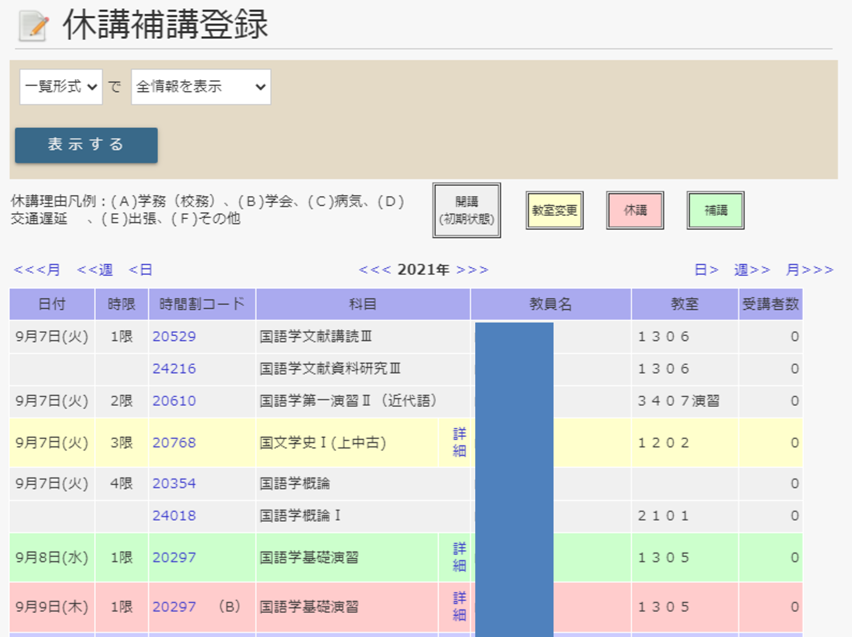Advance one week with 週>> link
The height and width of the screenshot is (637, 852).
coord(752,270)
